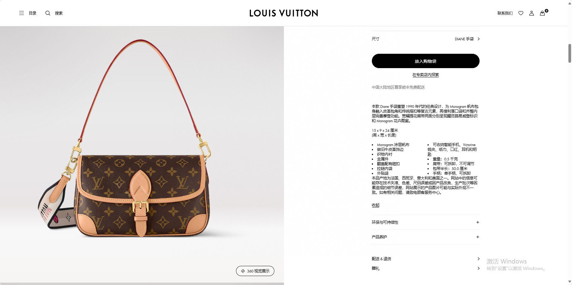Click the 360 view rotate icon

(243, 271)
